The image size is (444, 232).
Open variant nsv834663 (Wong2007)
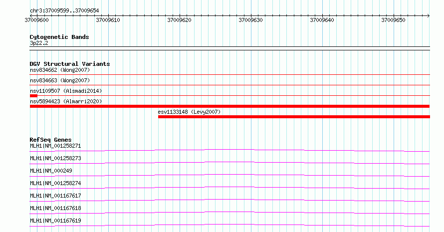point(60,80)
